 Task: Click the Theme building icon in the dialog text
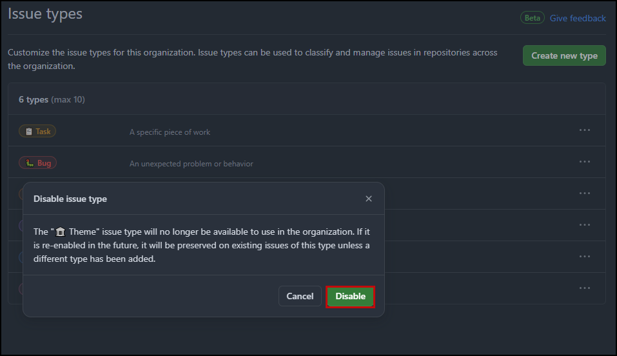[x=60, y=232]
